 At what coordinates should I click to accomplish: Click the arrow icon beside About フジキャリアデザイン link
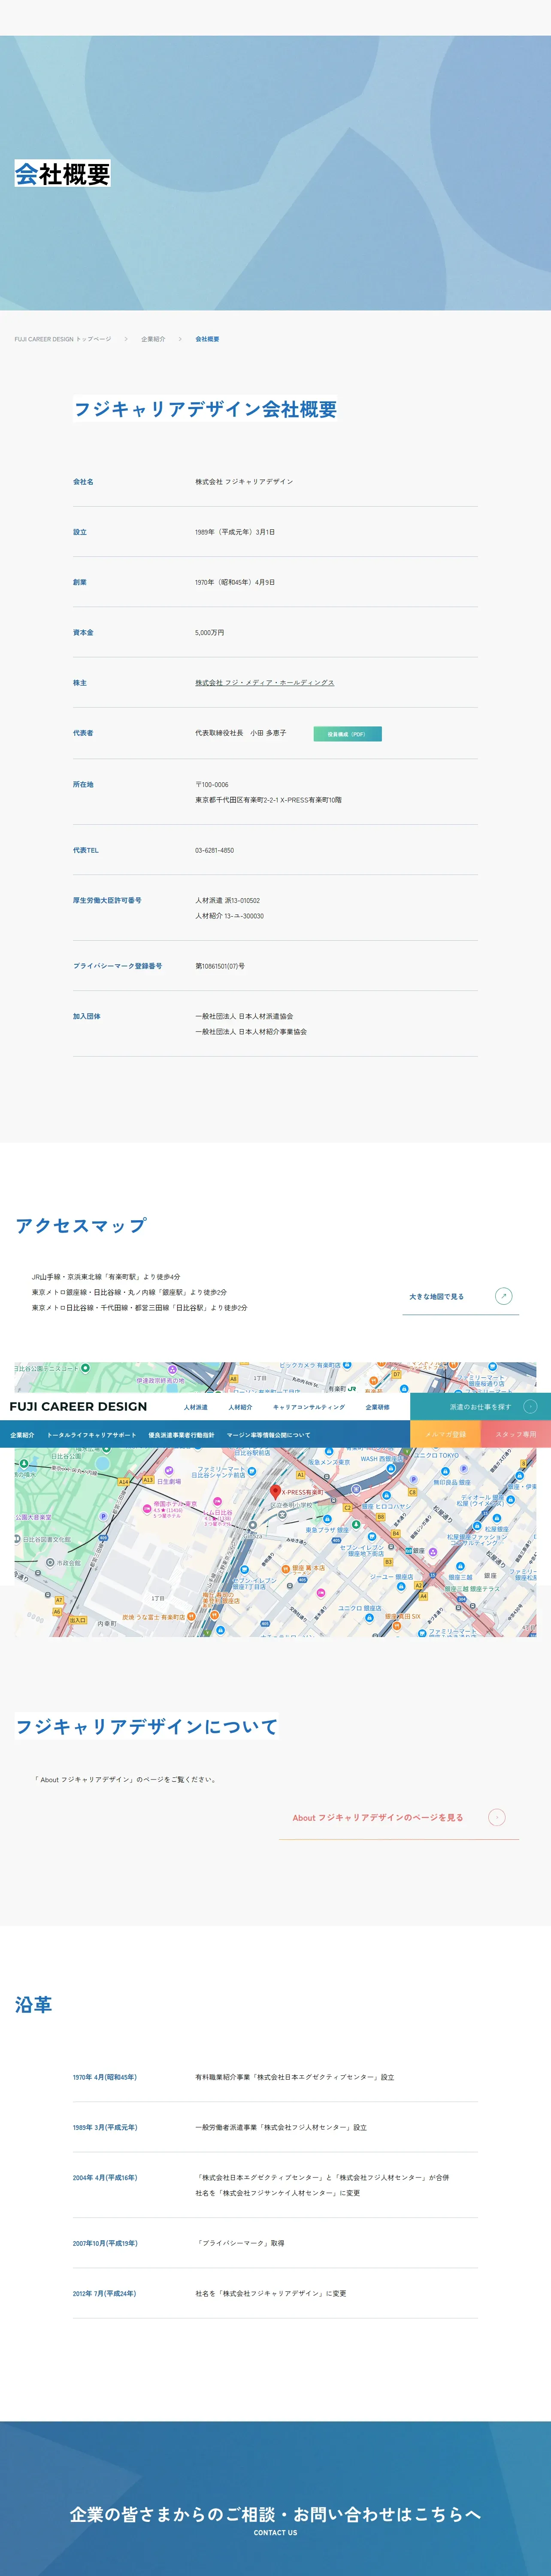click(497, 1817)
